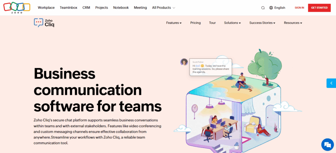Expand the Solutions dropdown menu
Image resolution: width=336 pixels, height=153 pixels.
(x=232, y=23)
